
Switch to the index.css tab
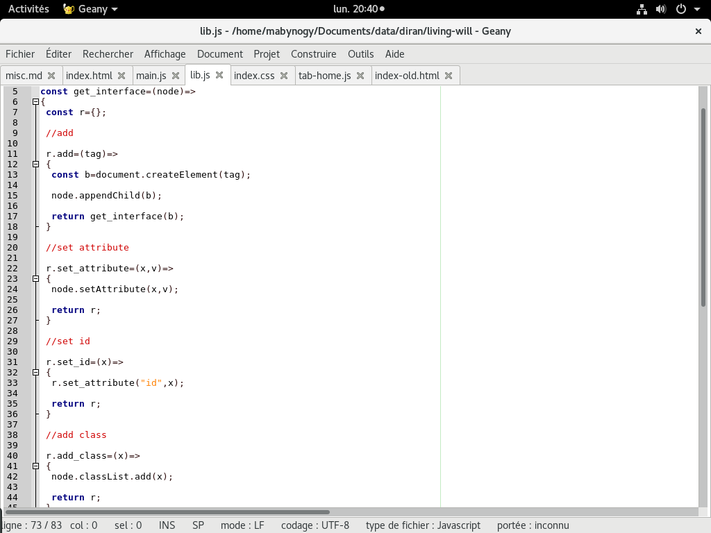click(254, 76)
